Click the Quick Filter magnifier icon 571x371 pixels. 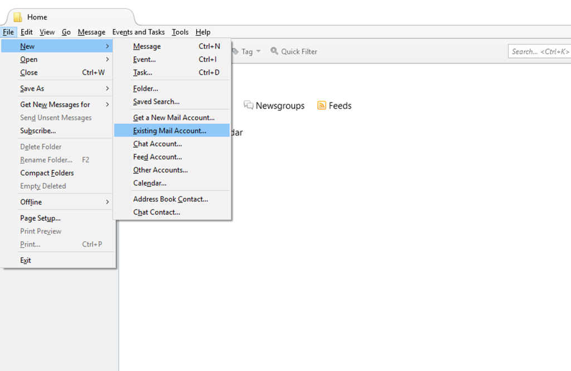(274, 51)
